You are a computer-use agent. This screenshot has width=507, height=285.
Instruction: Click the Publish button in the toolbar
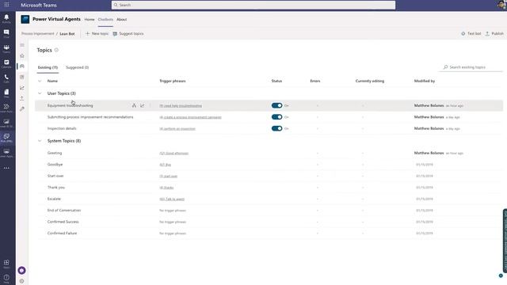[x=494, y=33]
